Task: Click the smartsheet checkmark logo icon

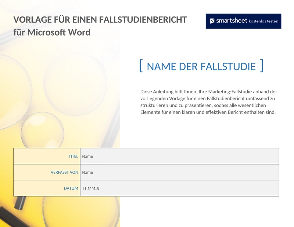Action: 212,21
